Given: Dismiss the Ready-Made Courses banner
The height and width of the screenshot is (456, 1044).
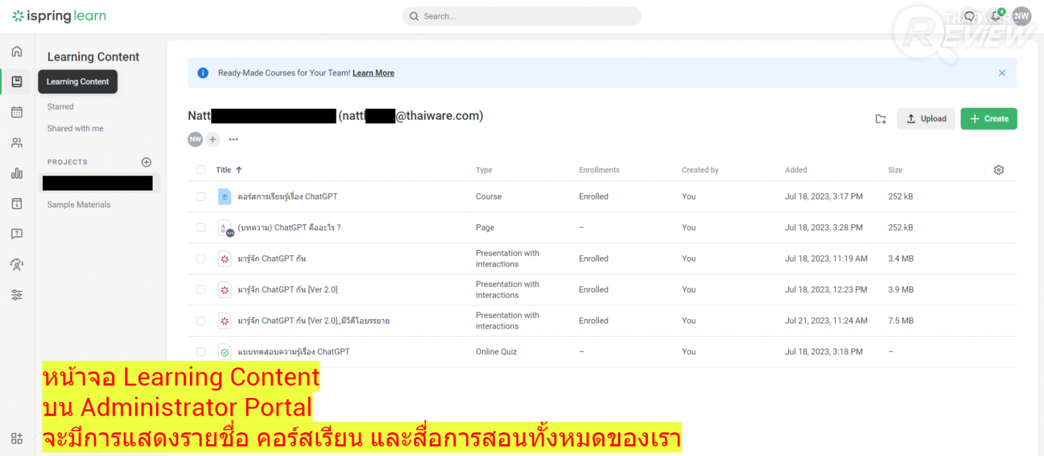Looking at the screenshot, I should tap(1002, 73).
